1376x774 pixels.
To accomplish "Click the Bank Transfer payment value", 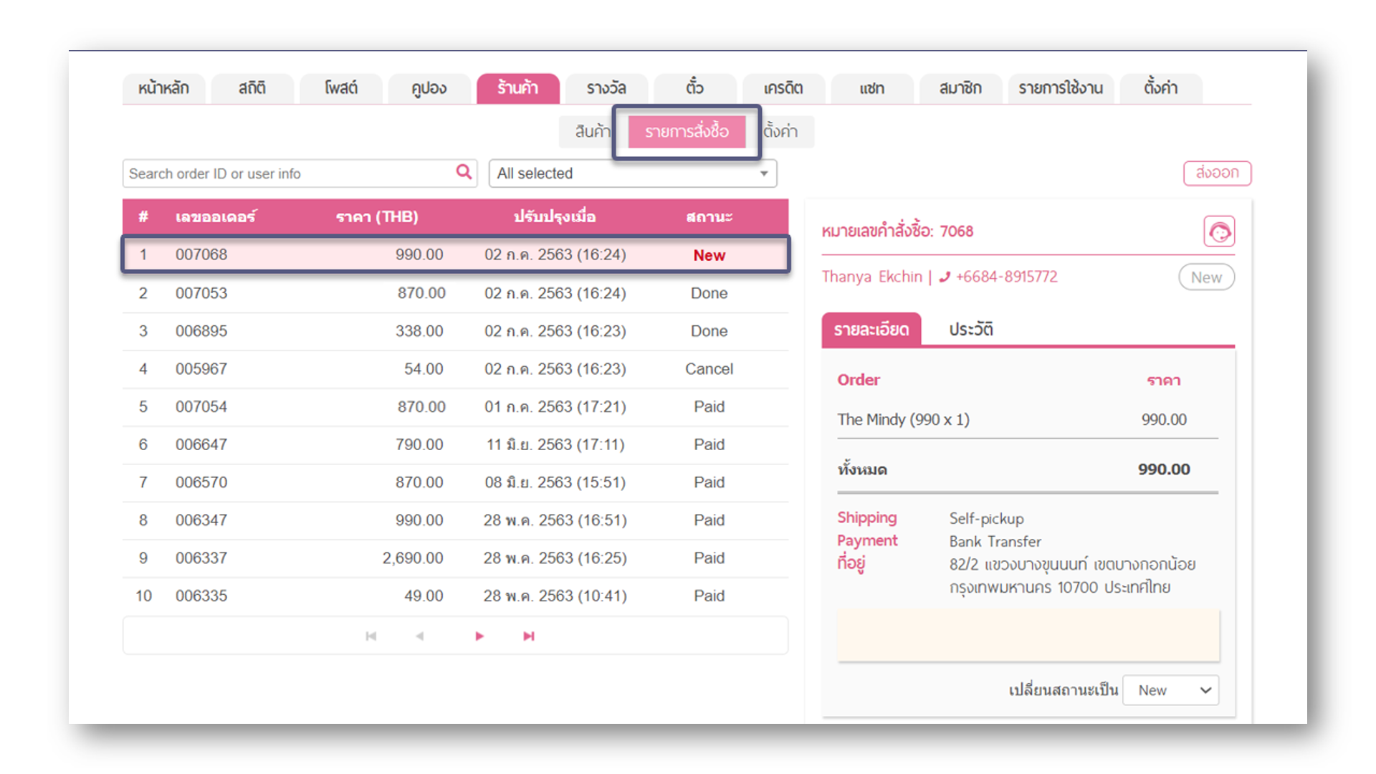I will [995, 541].
